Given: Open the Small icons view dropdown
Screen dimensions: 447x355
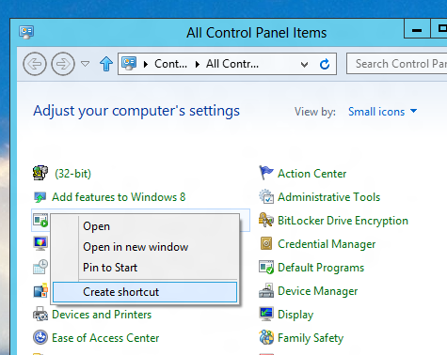Looking at the screenshot, I should pyautogui.click(x=382, y=112).
